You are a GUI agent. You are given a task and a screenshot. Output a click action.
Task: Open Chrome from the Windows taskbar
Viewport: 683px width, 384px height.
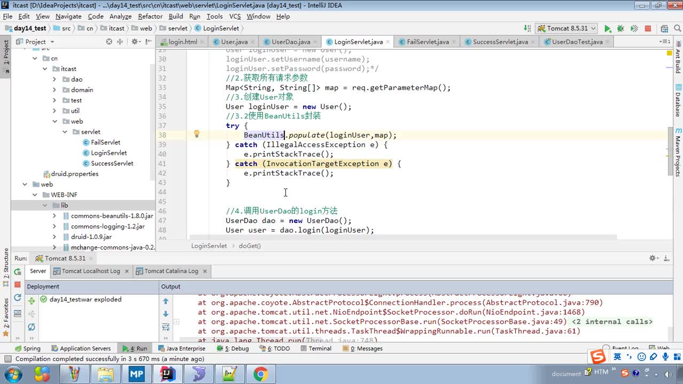pos(260,374)
